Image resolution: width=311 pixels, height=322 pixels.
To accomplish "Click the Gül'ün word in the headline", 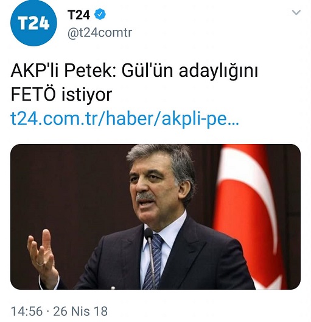I will [147, 71].
